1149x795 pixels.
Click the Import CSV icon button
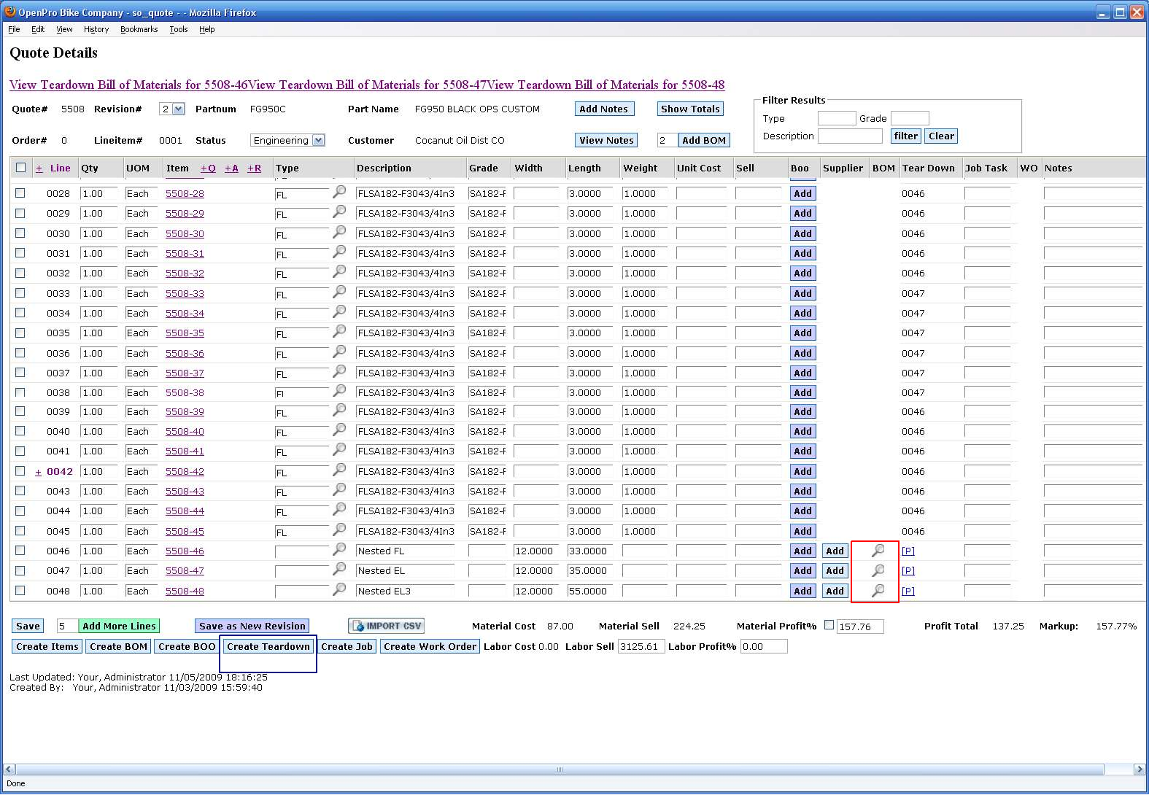coord(387,626)
